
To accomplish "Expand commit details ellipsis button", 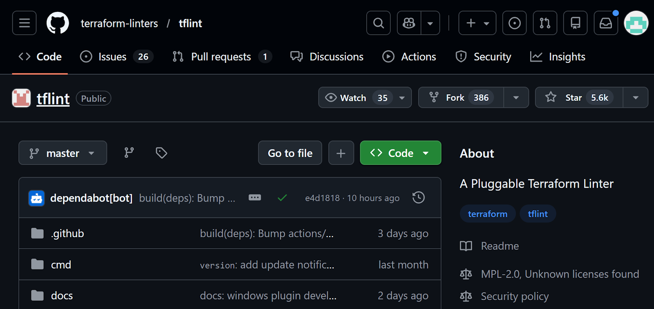I will 255,198.
